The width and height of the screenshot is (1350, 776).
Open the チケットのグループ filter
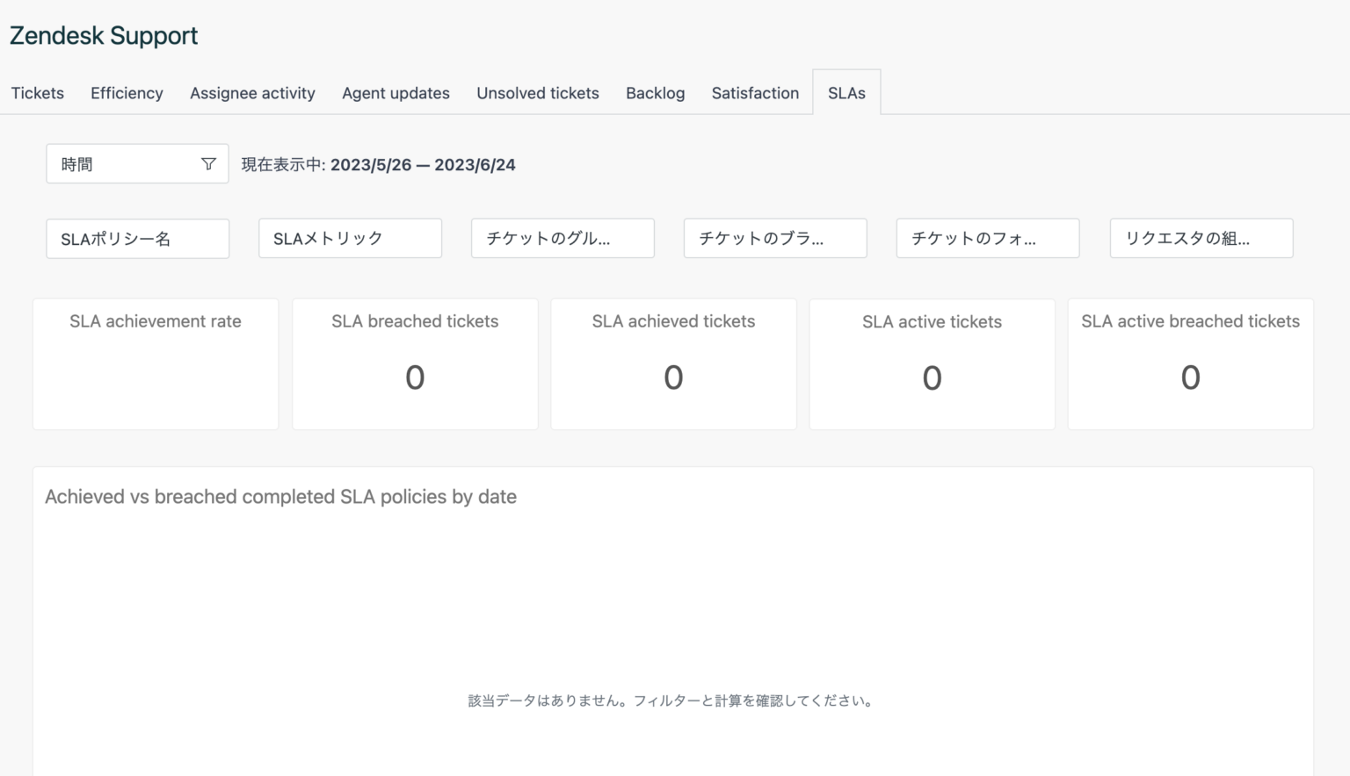[x=562, y=238]
